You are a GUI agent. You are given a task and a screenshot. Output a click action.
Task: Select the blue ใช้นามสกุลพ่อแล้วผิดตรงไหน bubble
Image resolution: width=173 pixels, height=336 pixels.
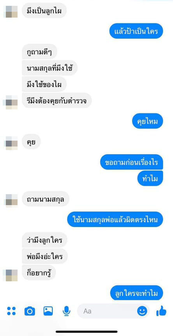click(115, 219)
